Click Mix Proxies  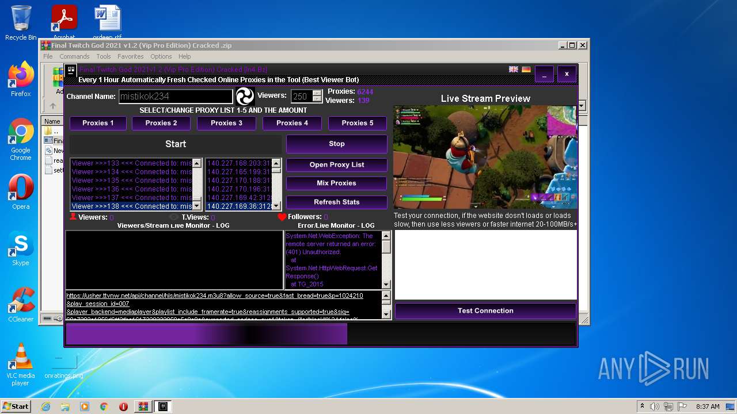(x=337, y=183)
